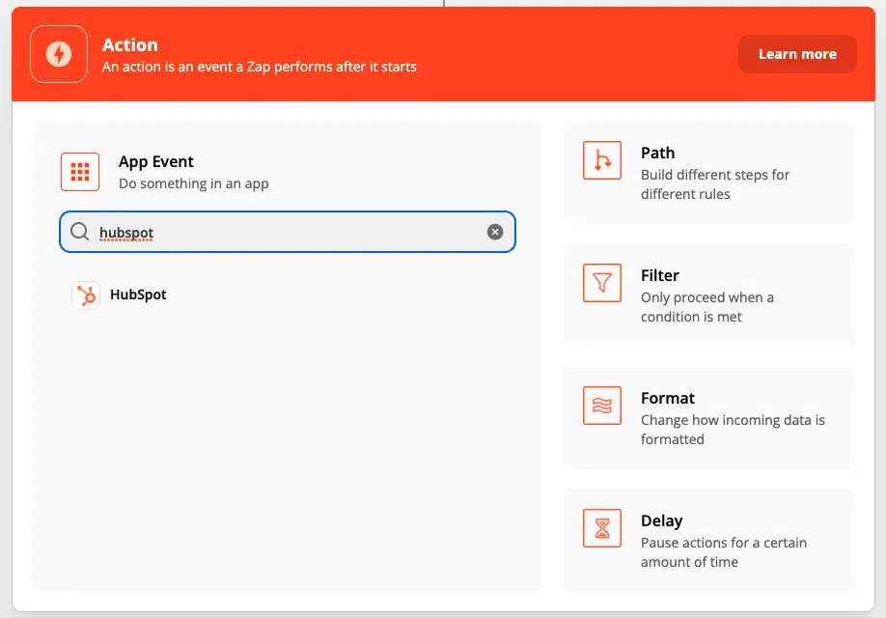Click the Format waves icon
Viewport: 886px width, 618px height.
pyautogui.click(x=602, y=406)
